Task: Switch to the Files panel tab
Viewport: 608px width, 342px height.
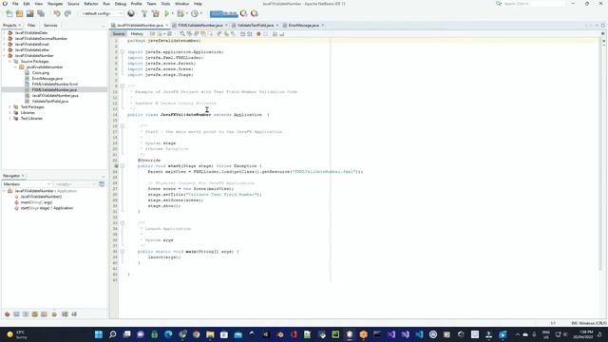Action: coord(31,26)
